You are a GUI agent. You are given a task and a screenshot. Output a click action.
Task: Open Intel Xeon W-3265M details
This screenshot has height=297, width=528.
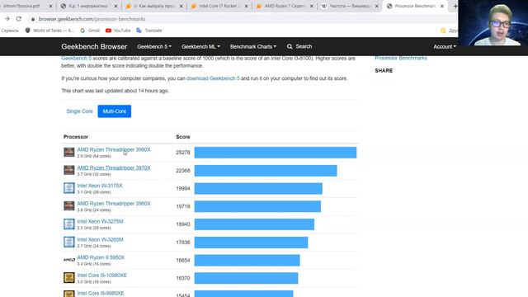point(100,239)
